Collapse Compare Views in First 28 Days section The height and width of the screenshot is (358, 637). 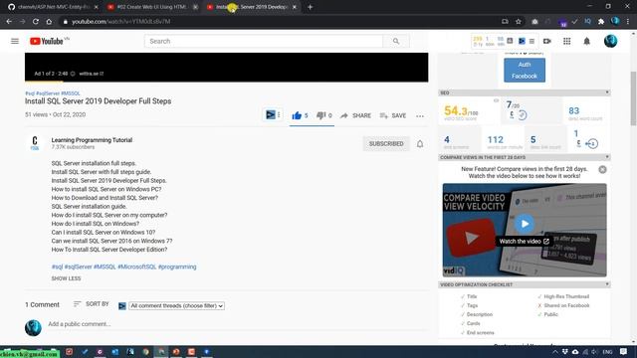[607, 157]
